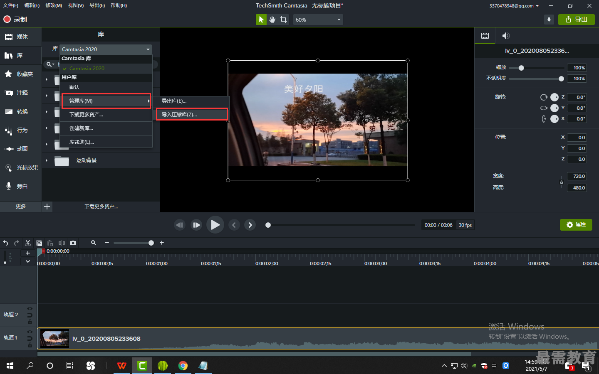Click the X rotation value field
The image size is (599, 374).
click(x=577, y=119)
